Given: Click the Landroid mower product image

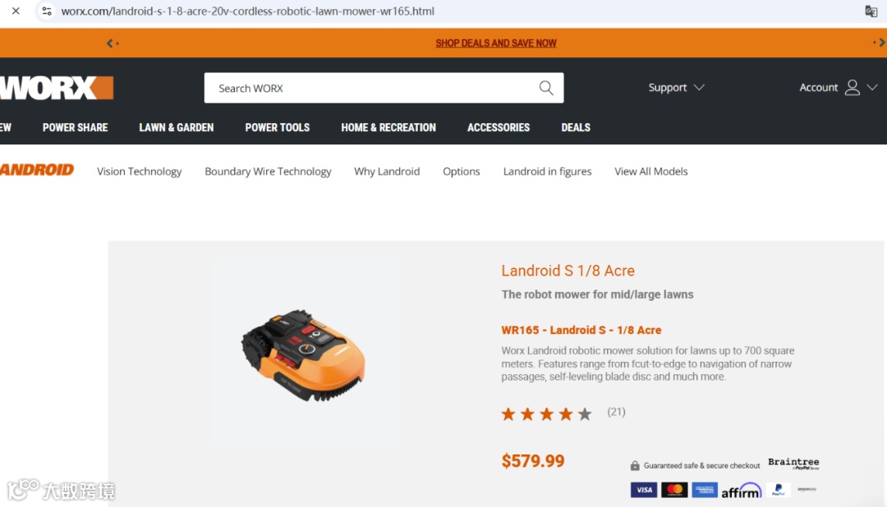Looking at the screenshot, I should coord(303,355).
